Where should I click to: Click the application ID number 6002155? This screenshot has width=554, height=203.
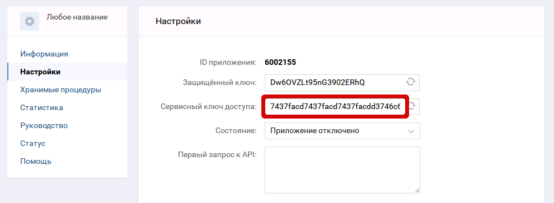pos(280,63)
